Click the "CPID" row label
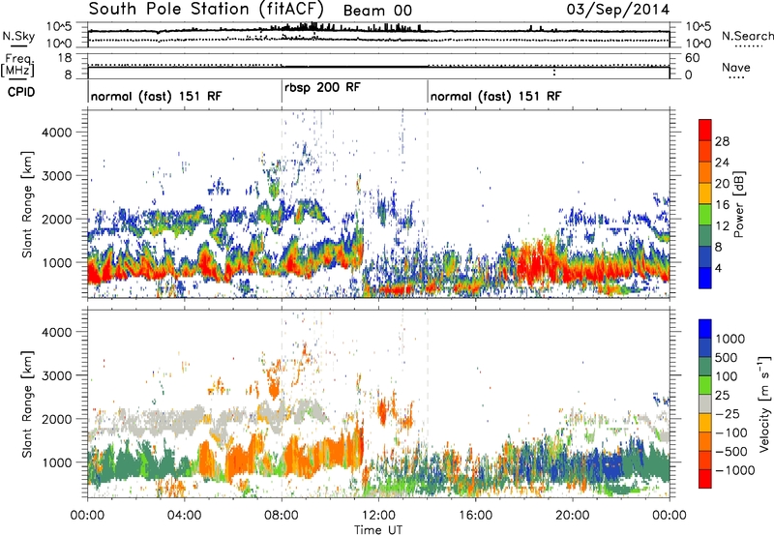 click(21, 92)
